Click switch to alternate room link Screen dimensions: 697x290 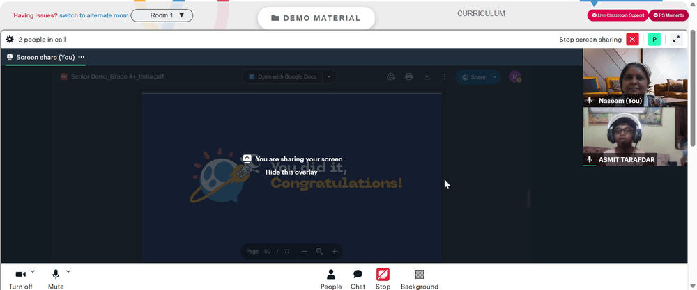(x=94, y=15)
